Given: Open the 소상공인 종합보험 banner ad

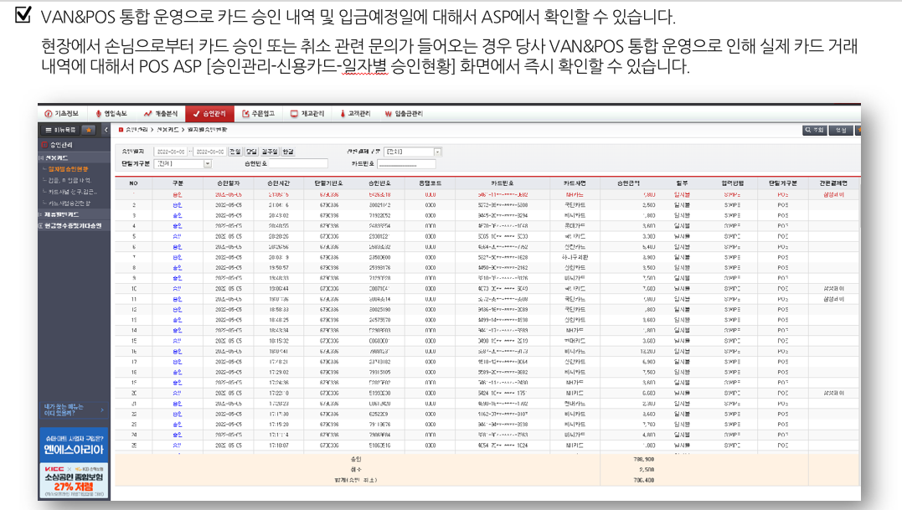Looking at the screenshot, I should click(74, 483).
